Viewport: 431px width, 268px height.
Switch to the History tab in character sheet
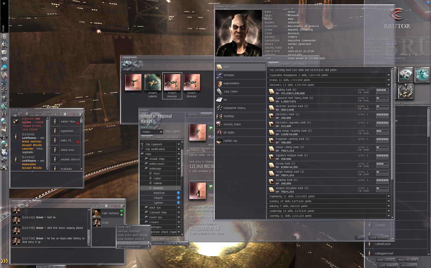pyautogui.click(x=285, y=64)
